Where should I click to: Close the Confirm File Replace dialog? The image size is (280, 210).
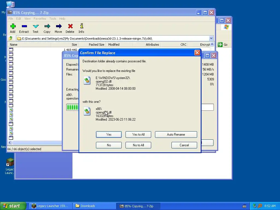click(x=197, y=53)
